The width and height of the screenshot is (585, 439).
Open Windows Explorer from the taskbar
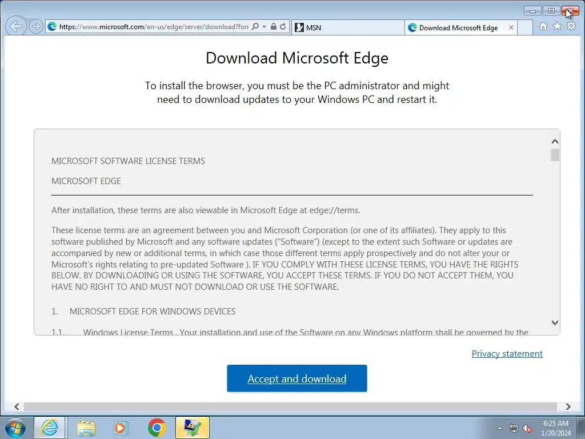coord(86,428)
